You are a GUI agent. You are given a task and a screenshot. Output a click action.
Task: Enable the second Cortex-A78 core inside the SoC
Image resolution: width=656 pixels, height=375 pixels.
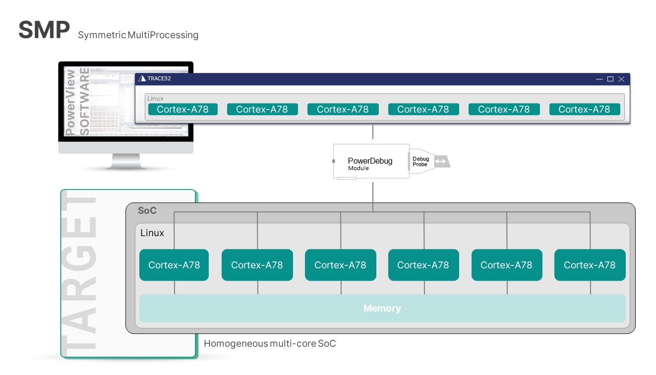[x=257, y=265]
